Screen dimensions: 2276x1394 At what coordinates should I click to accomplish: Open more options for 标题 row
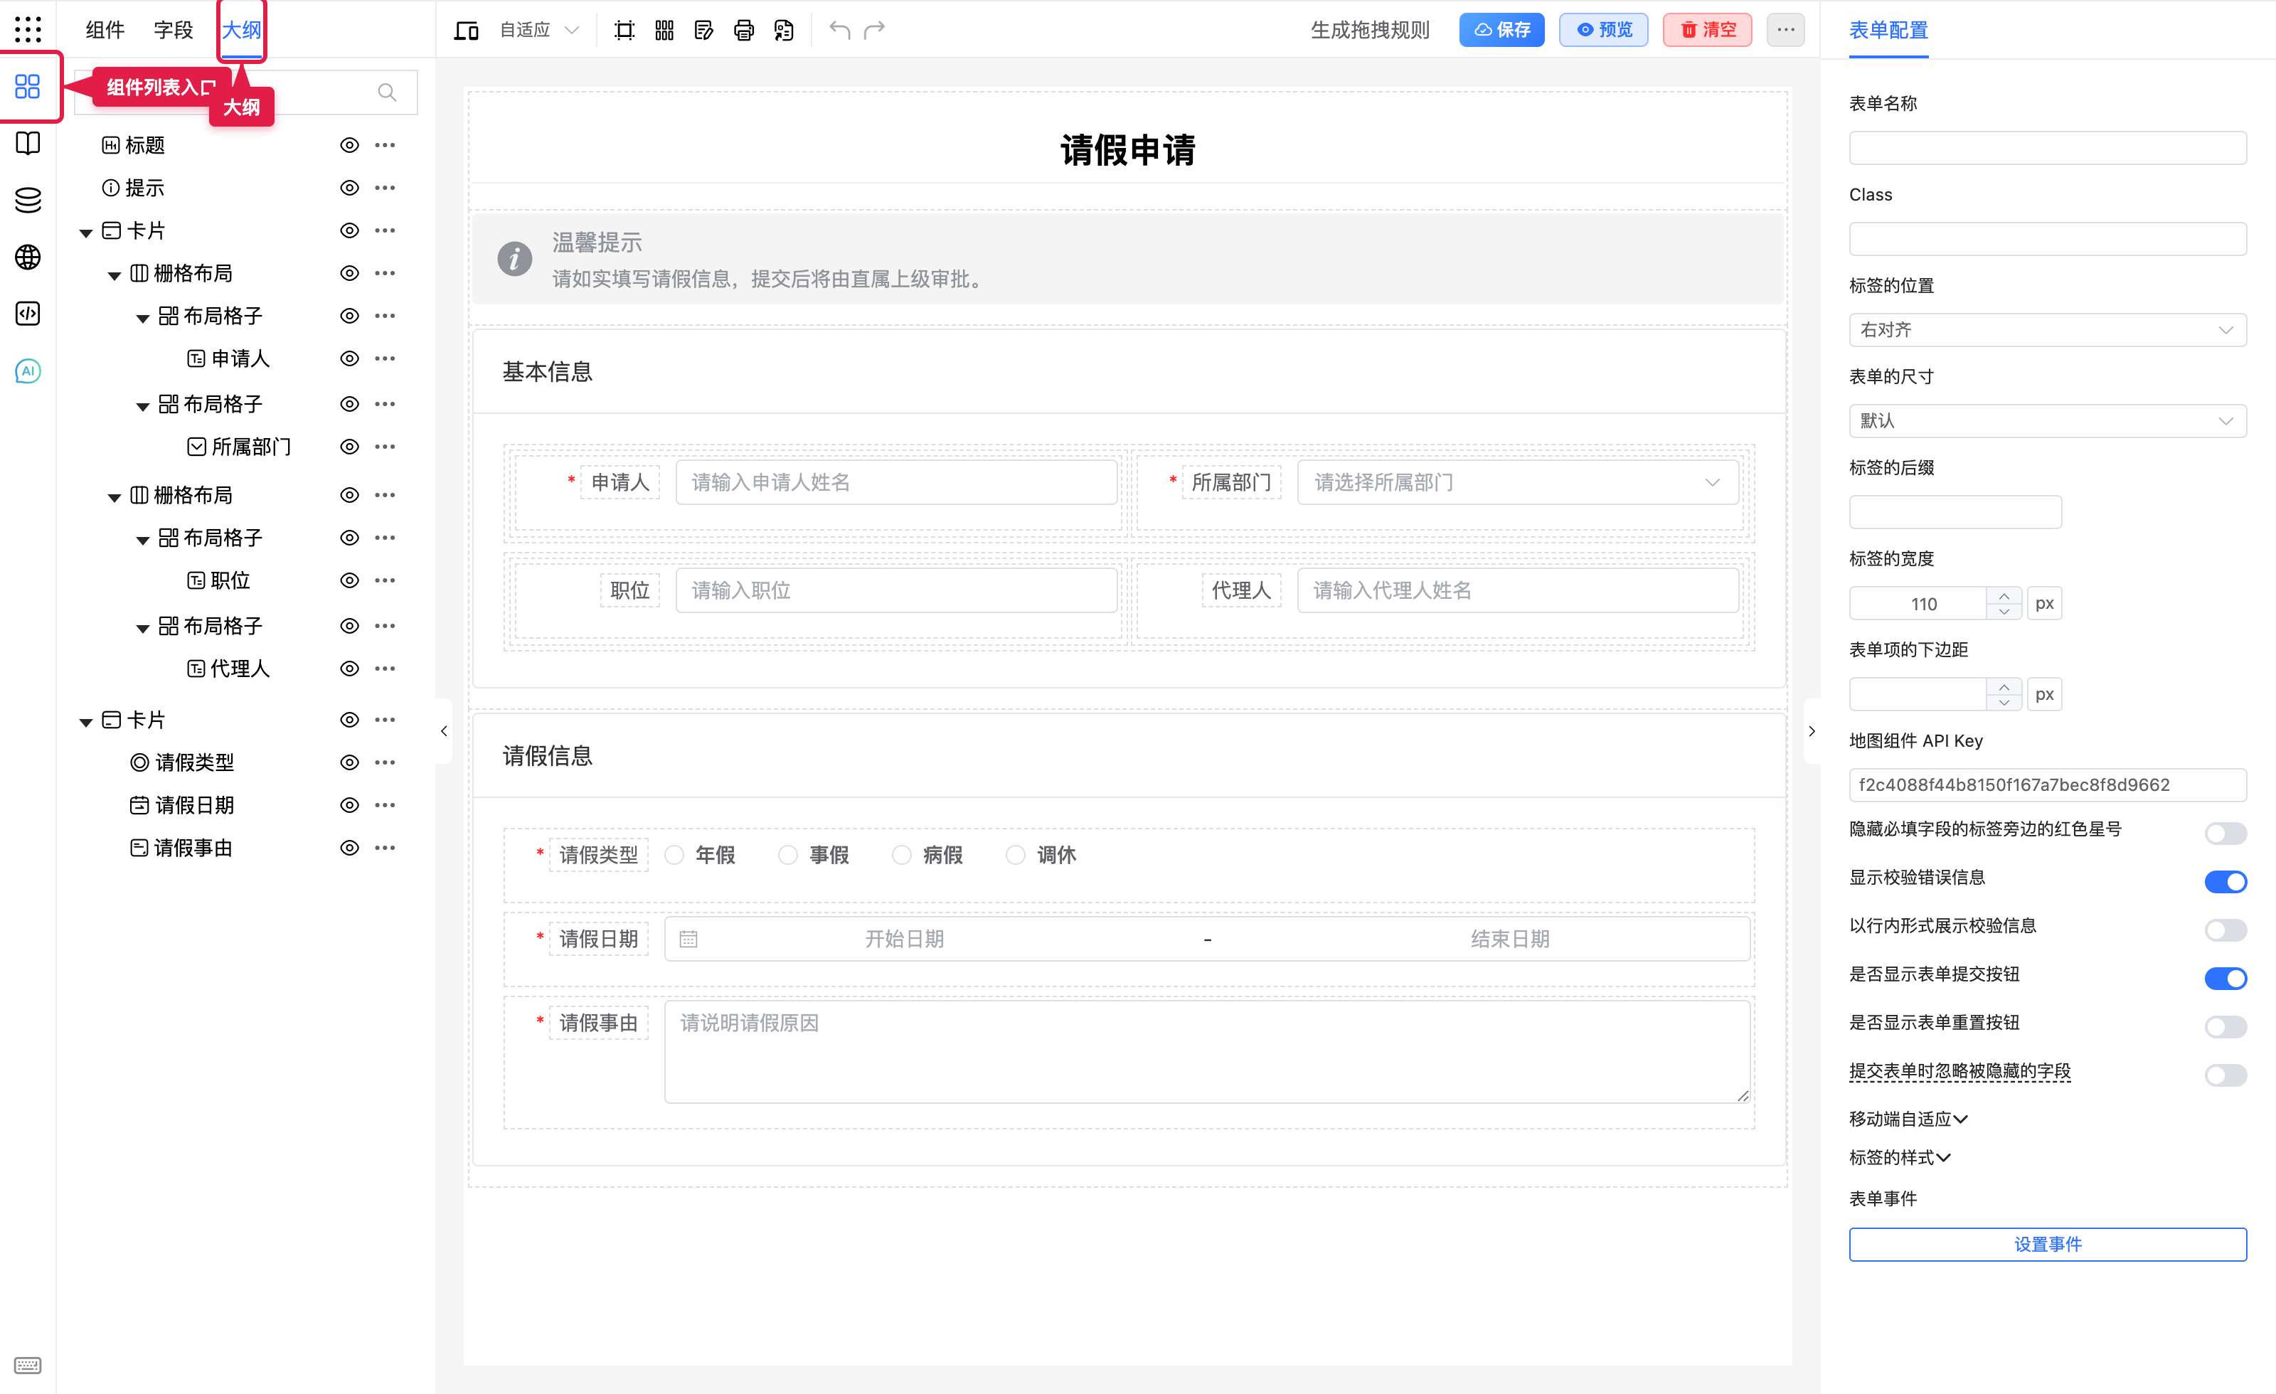pyautogui.click(x=385, y=145)
